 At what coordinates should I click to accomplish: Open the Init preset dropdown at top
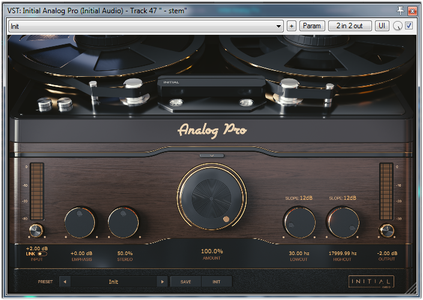pyautogui.click(x=146, y=26)
